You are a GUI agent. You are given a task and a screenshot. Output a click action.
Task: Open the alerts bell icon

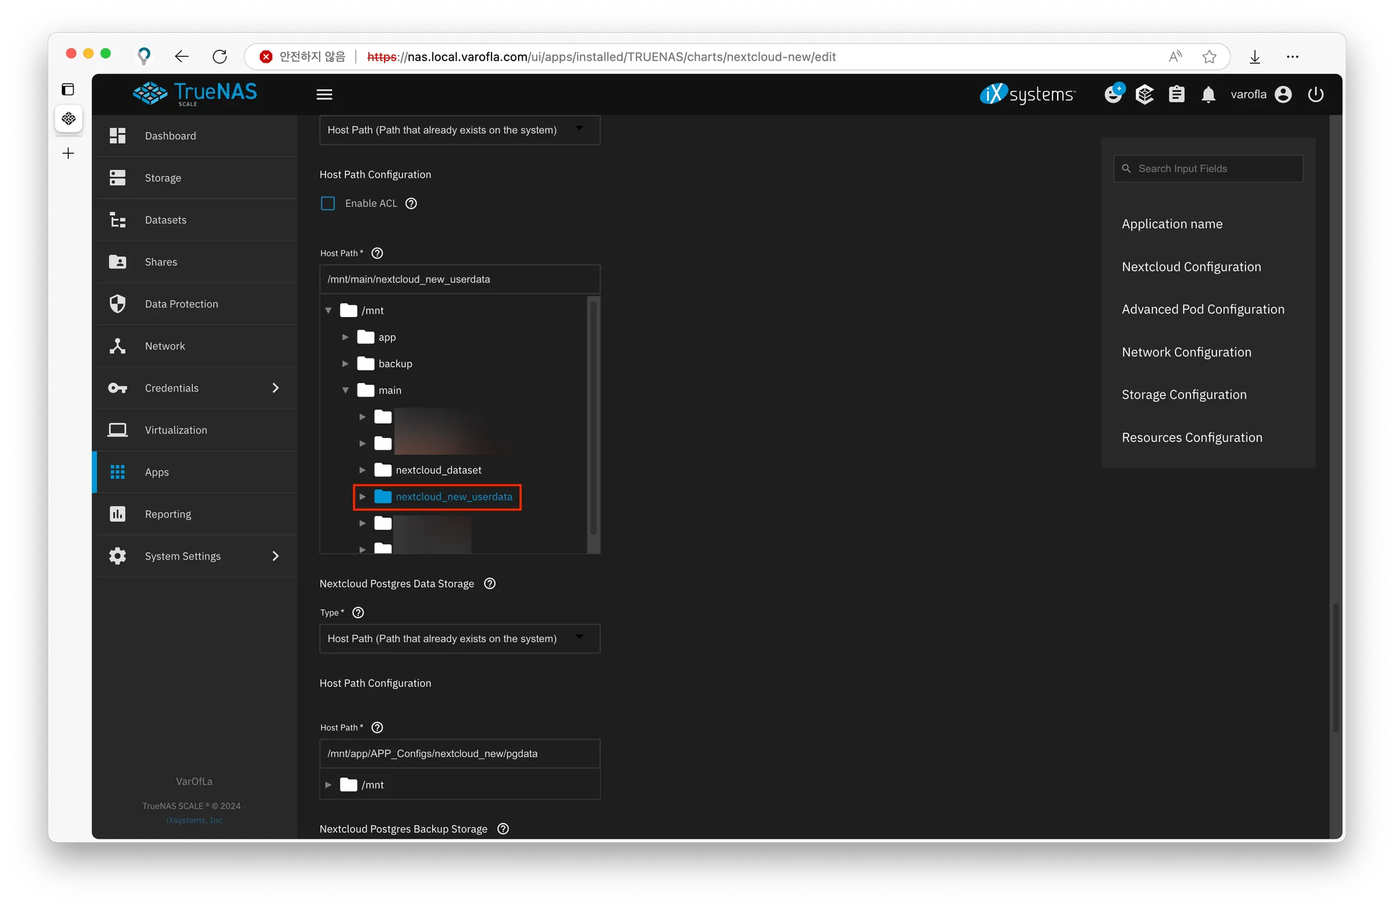(x=1208, y=94)
